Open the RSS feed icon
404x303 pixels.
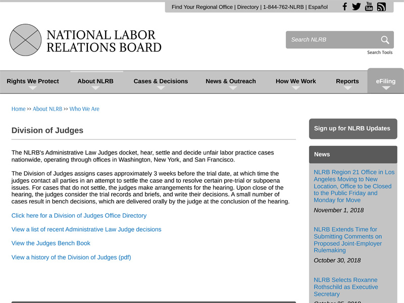[381, 7]
